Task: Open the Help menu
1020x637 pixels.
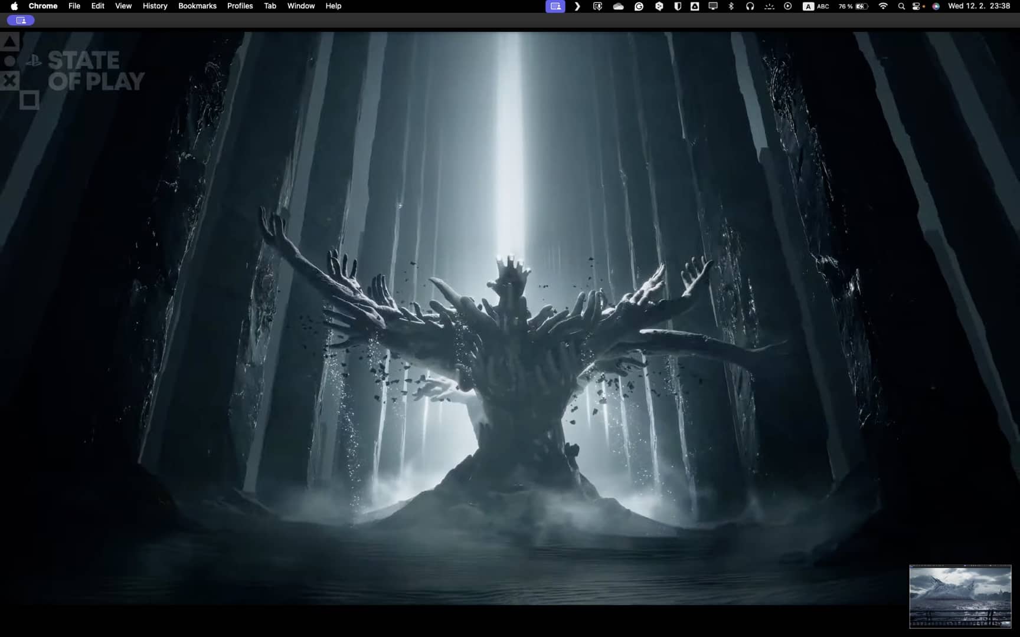Action: tap(334, 6)
